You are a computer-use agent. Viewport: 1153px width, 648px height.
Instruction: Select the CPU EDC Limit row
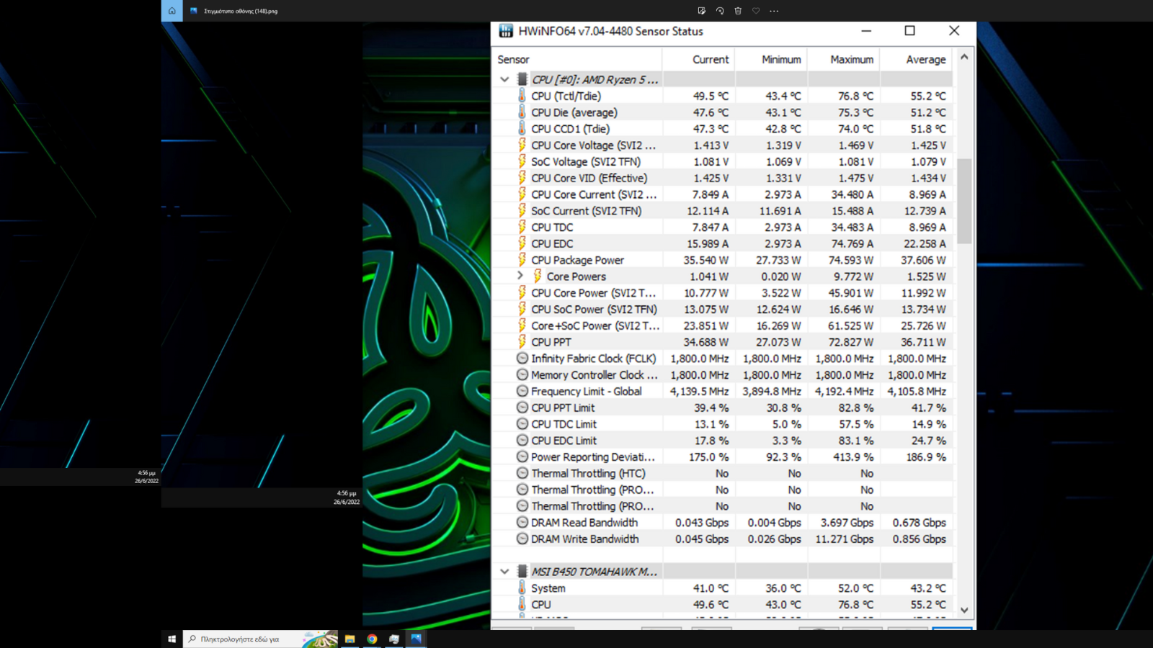click(722, 440)
